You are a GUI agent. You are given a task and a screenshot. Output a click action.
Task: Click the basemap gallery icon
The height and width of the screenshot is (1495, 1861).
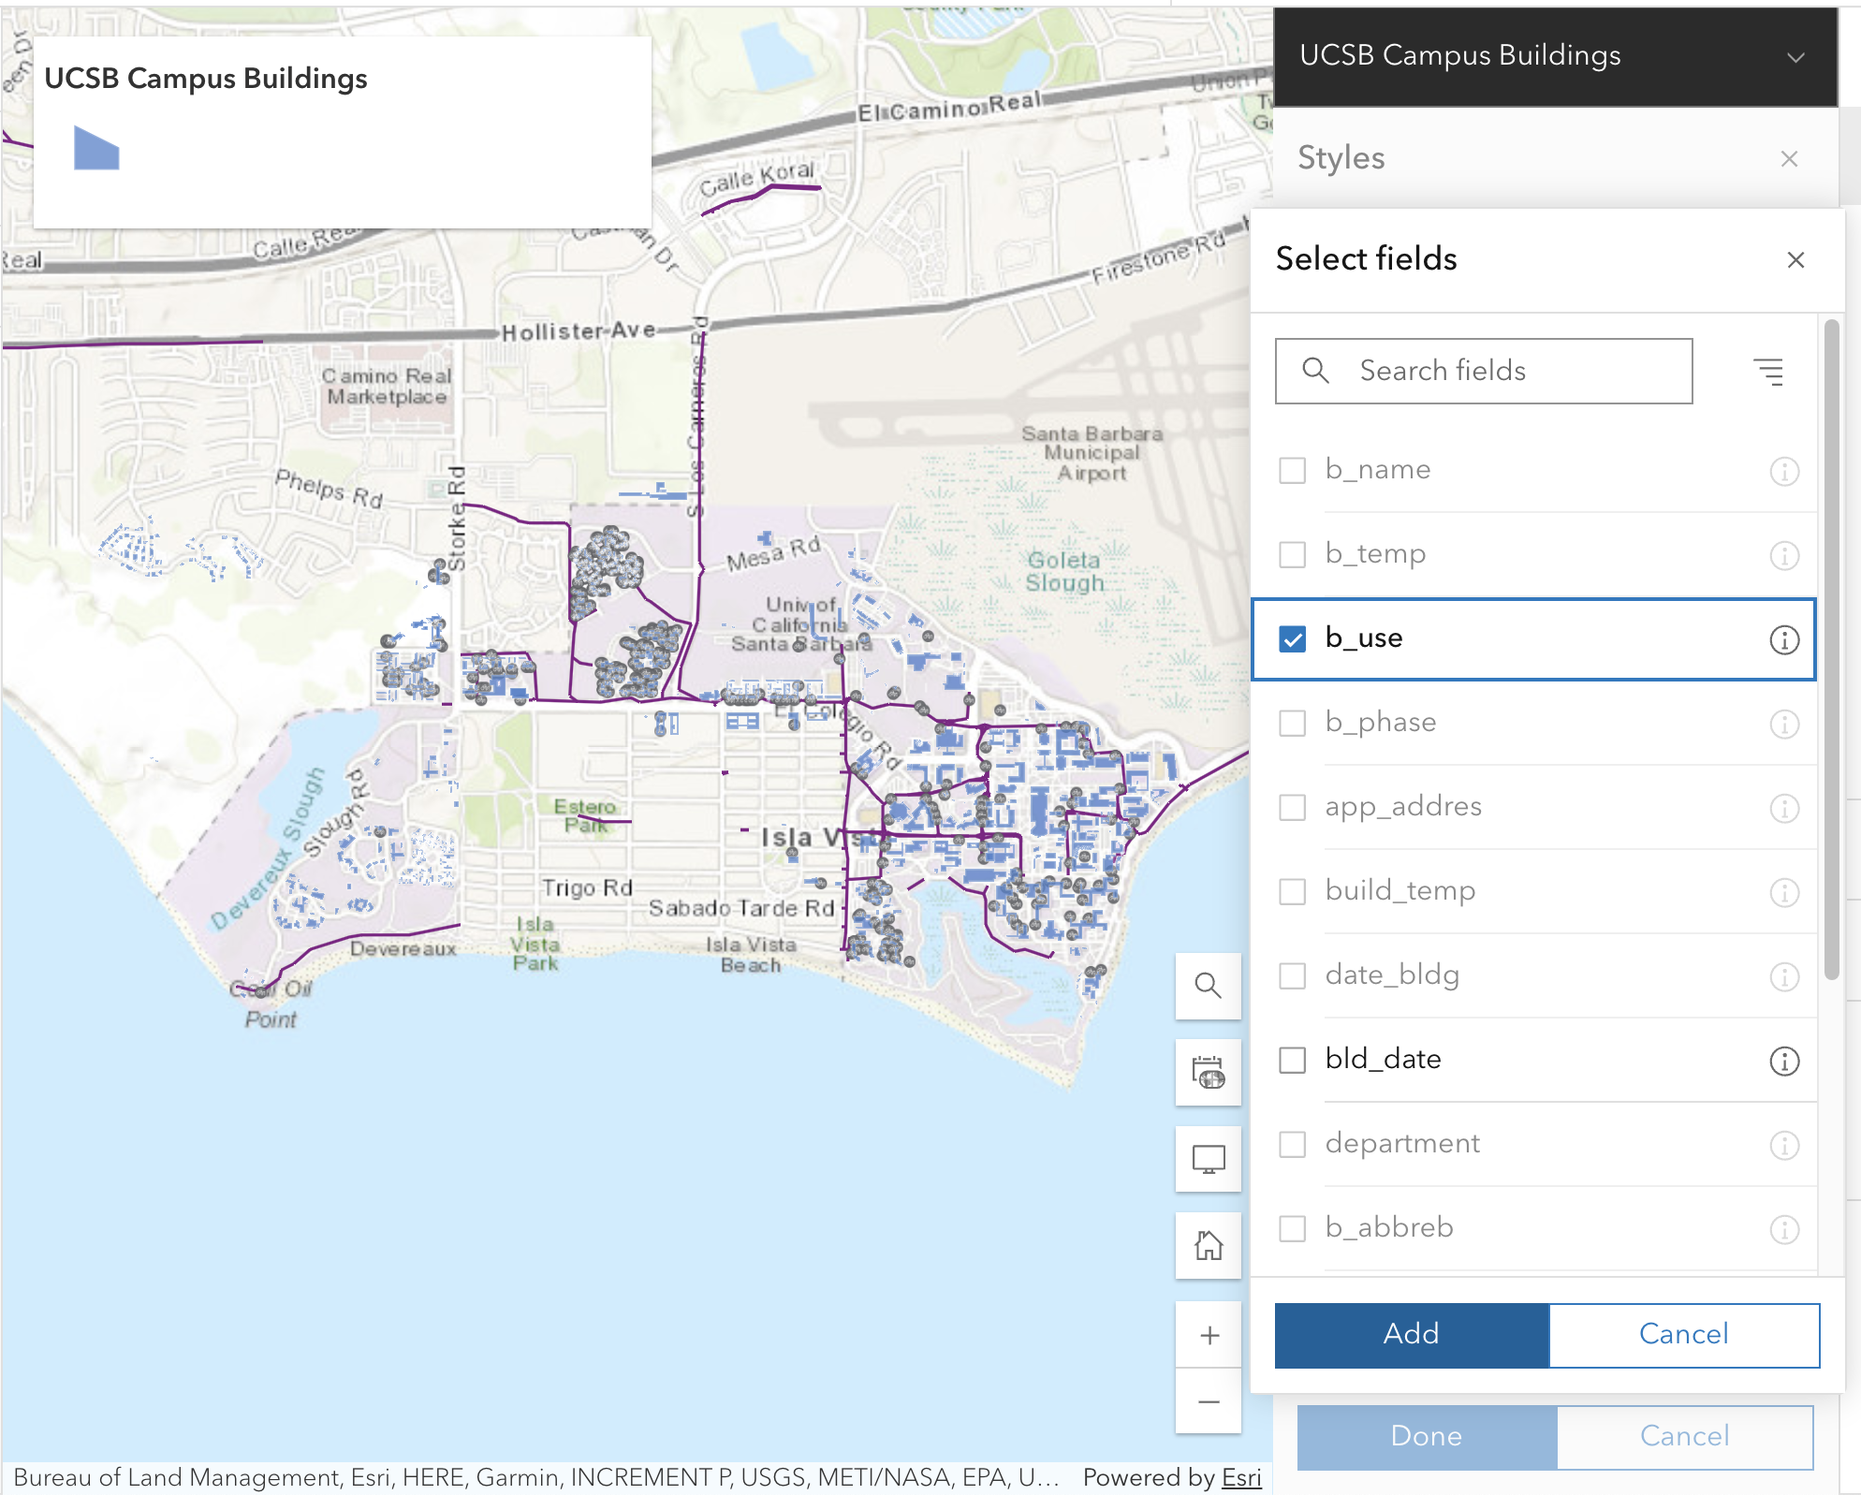[x=1208, y=1073]
